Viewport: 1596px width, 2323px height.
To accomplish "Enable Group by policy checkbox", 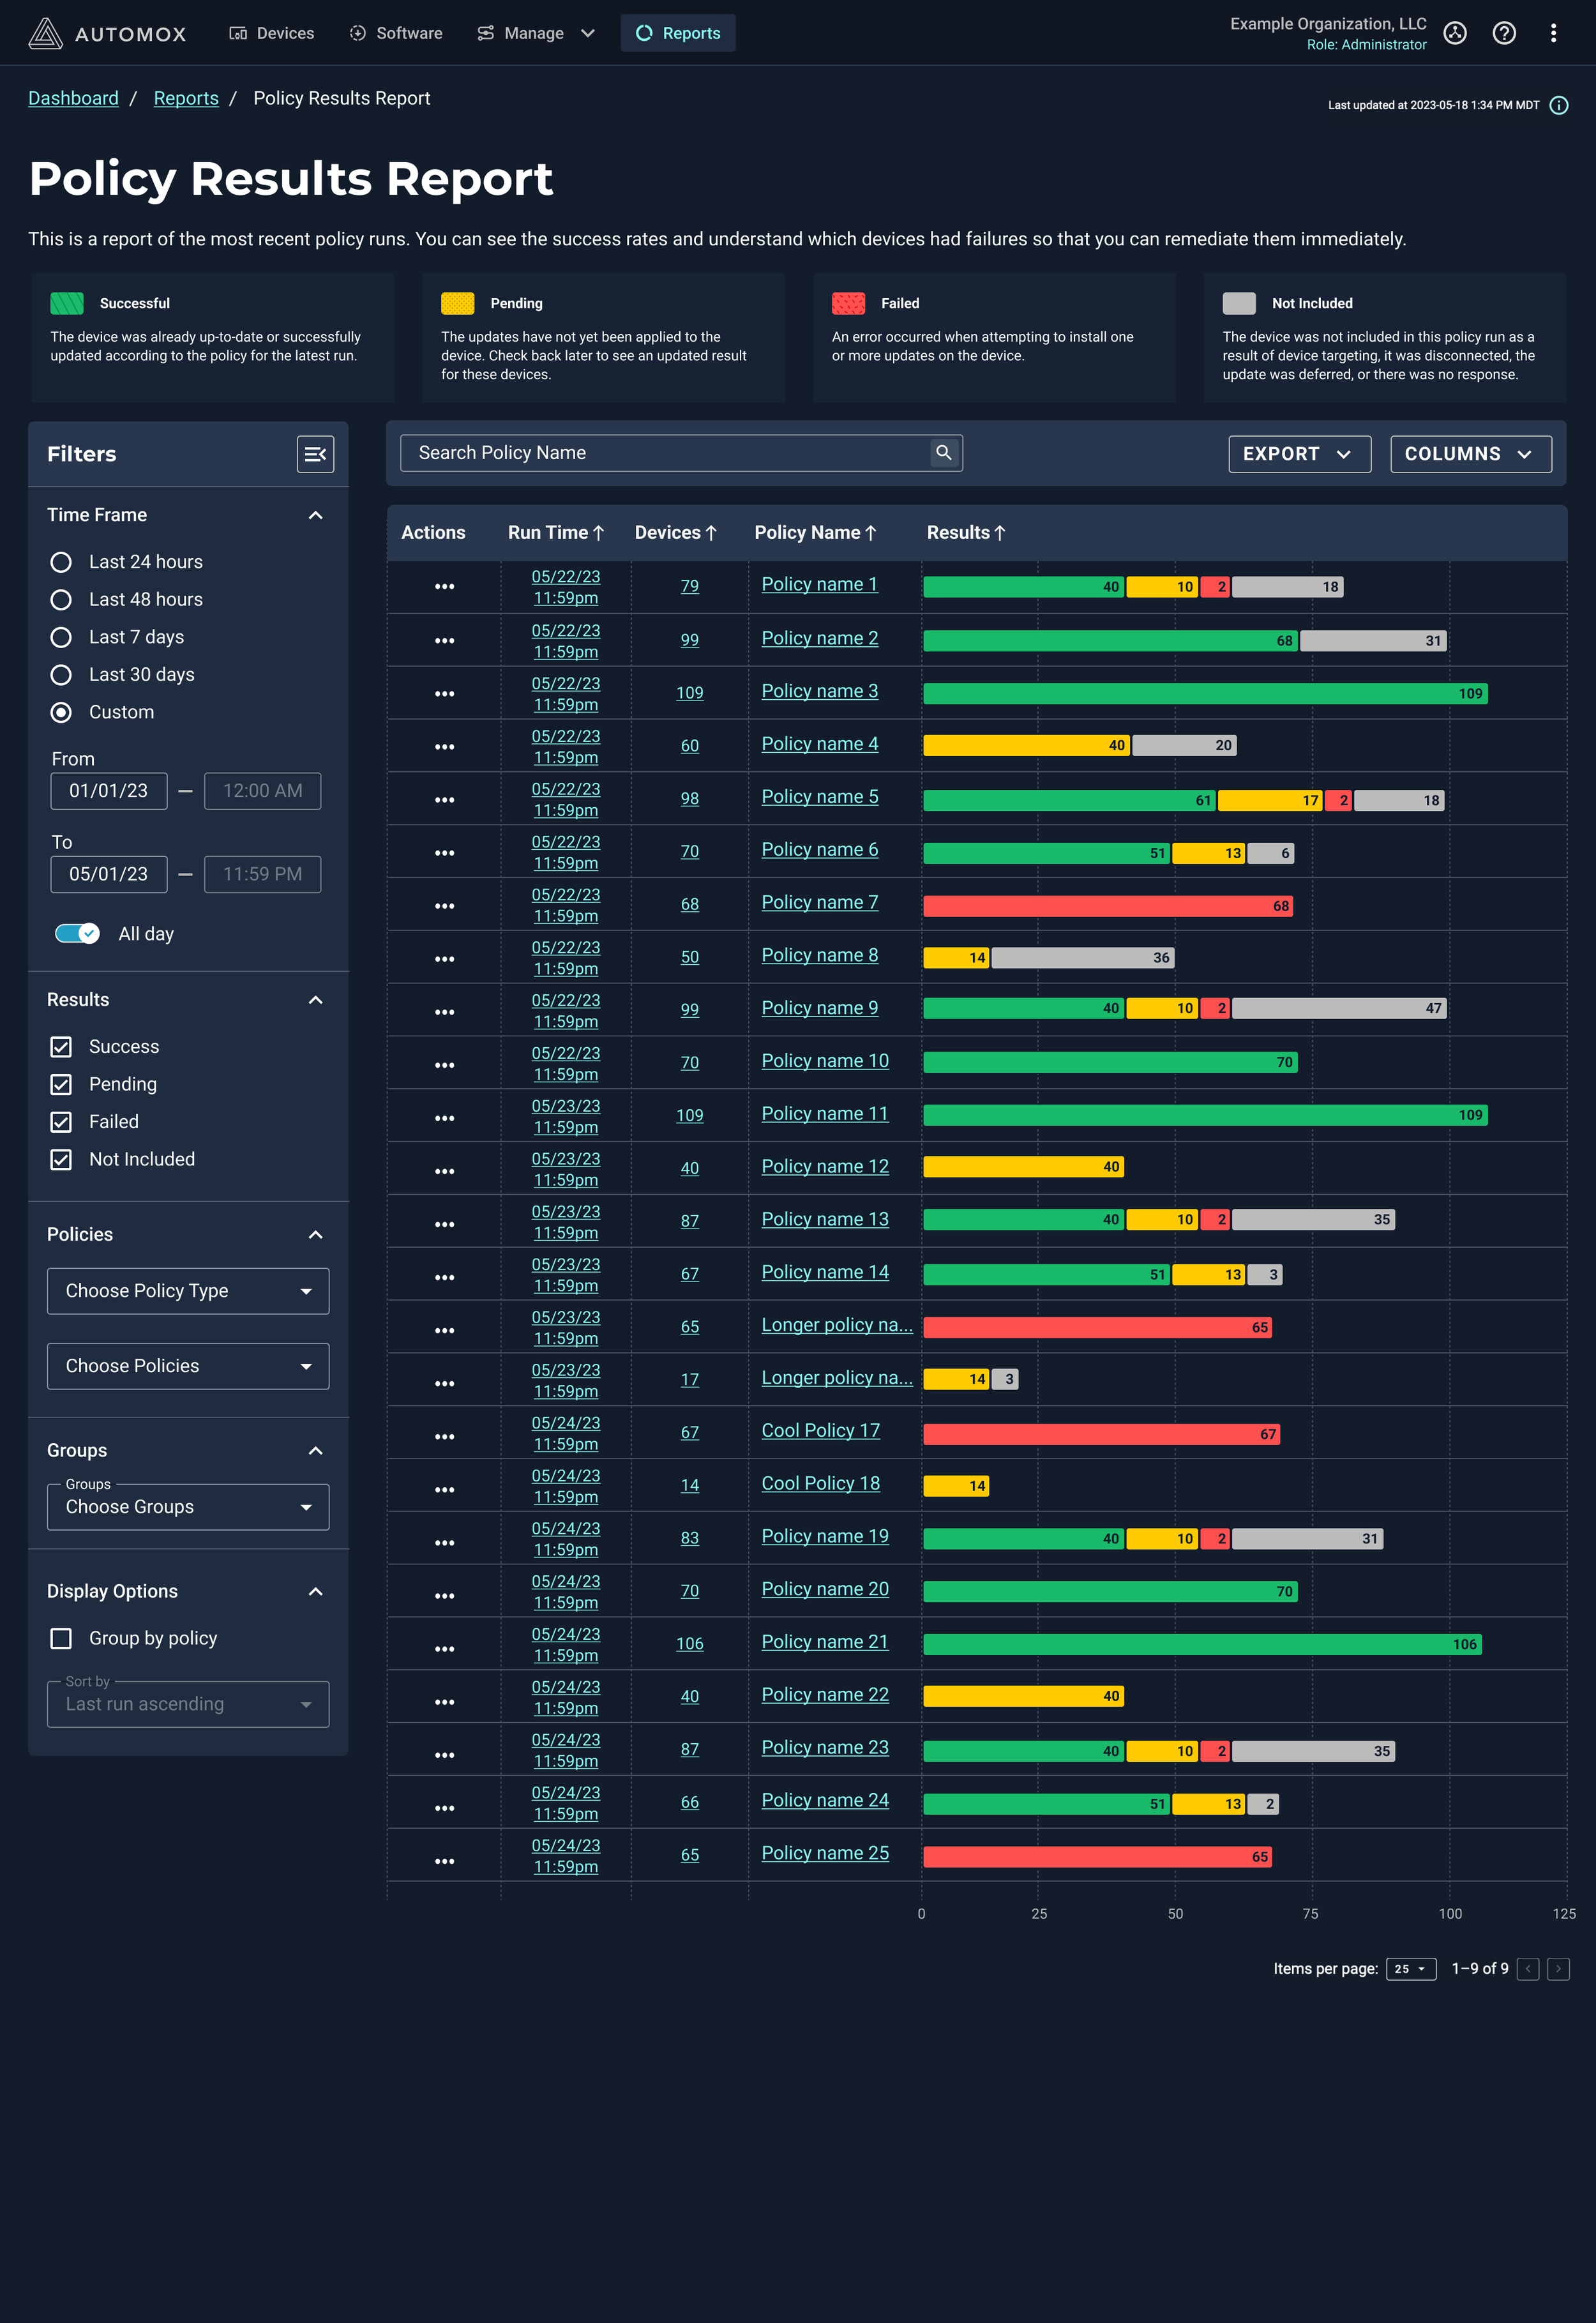I will (x=61, y=1638).
